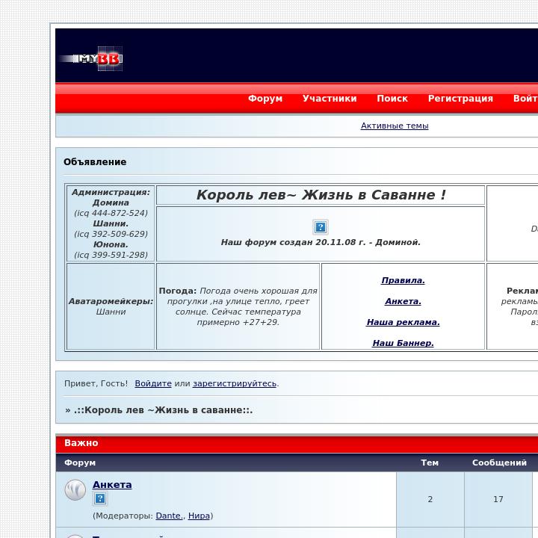Click the posts count 17 for Анкета
The image size is (538, 538).
click(x=498, y=499)
